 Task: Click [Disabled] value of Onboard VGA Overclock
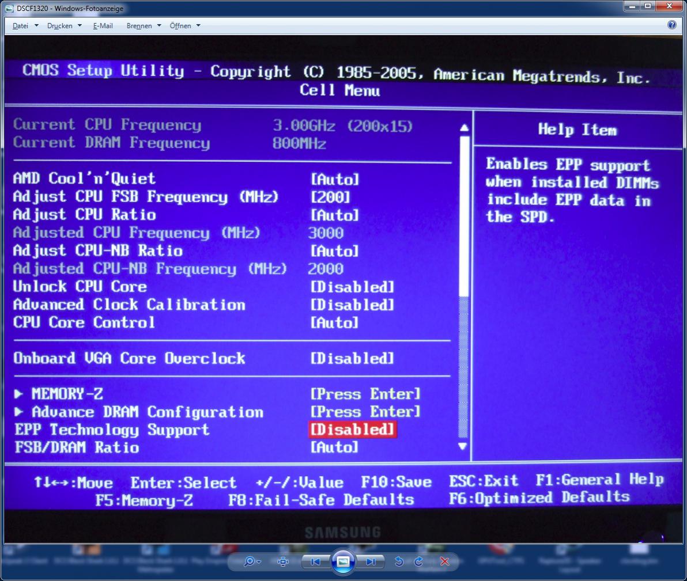click(352, 359)
